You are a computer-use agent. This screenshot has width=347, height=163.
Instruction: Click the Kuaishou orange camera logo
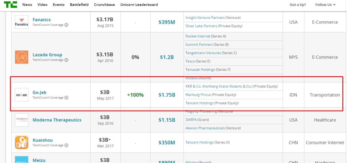point(21,142)
